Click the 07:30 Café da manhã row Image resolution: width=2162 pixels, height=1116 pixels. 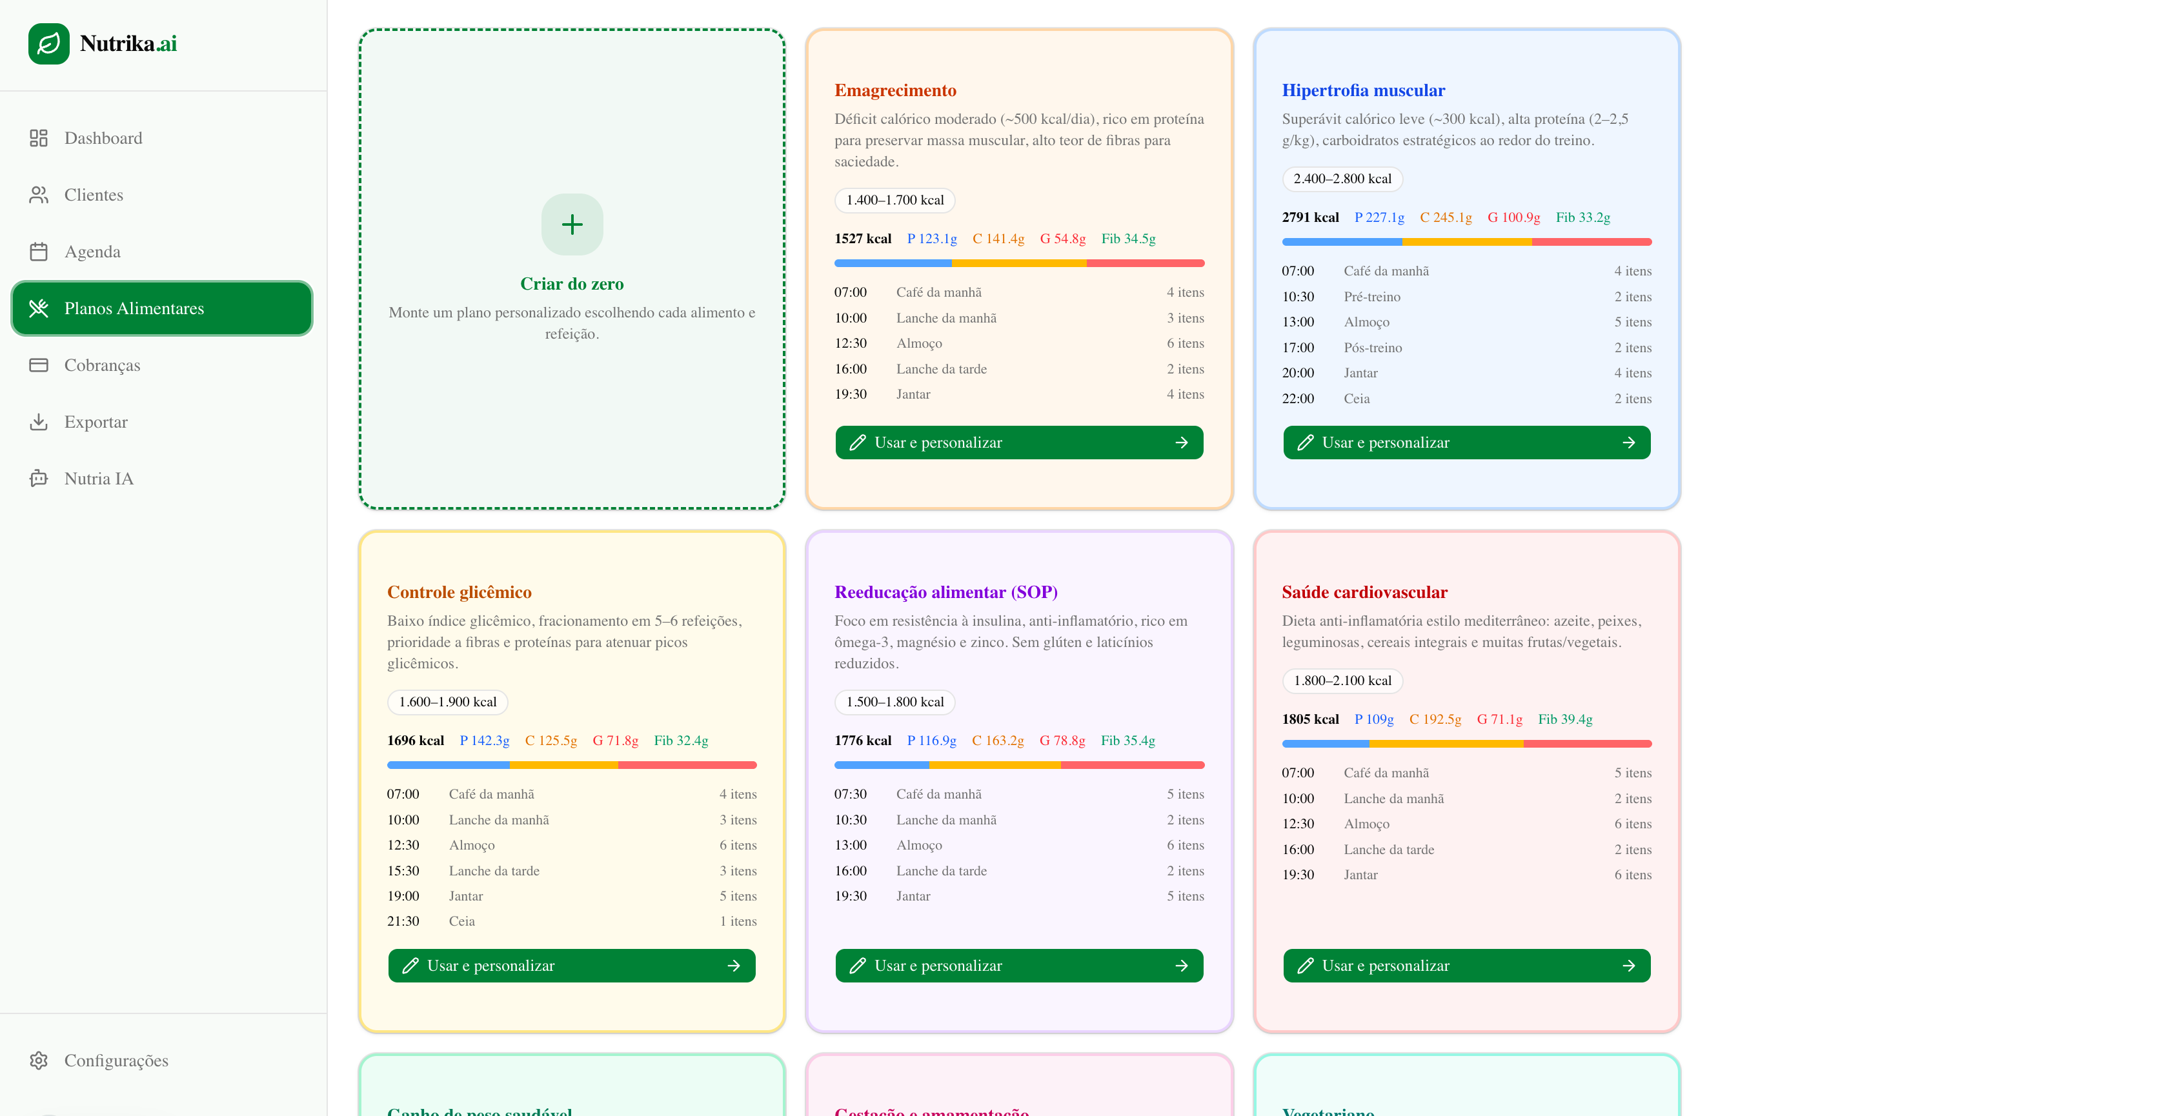[1020, 795]
